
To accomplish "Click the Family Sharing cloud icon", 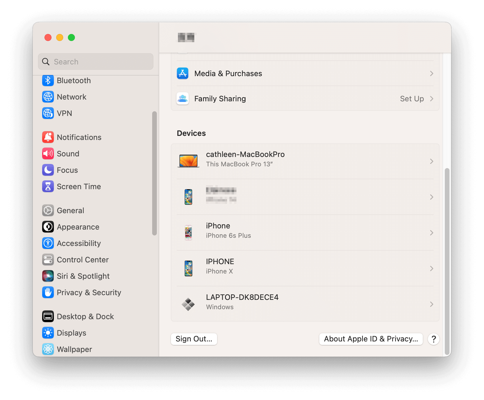I will (183, 99).
